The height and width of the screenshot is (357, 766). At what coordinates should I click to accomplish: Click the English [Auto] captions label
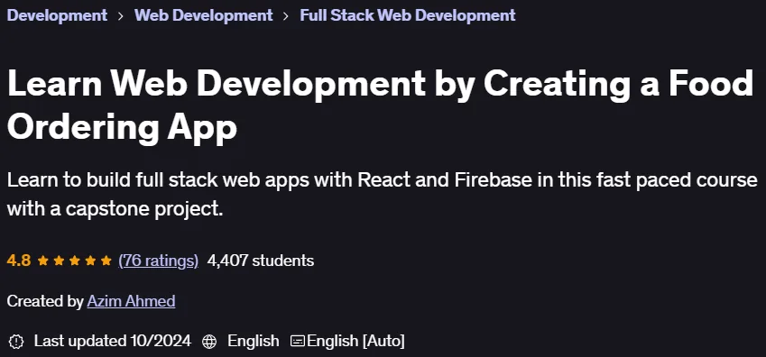pos(355,341)
